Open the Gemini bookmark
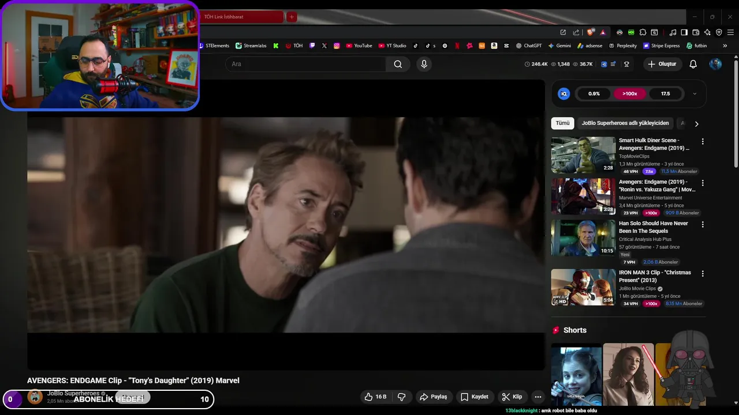Viewport: 739px width, 415px height. click(559, 46)
